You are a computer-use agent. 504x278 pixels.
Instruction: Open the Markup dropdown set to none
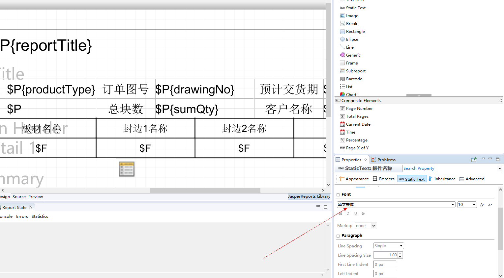click(366, 226)
